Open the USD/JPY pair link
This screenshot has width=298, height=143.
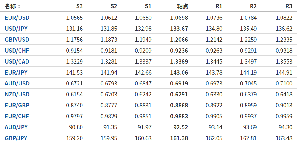(17, 29)
